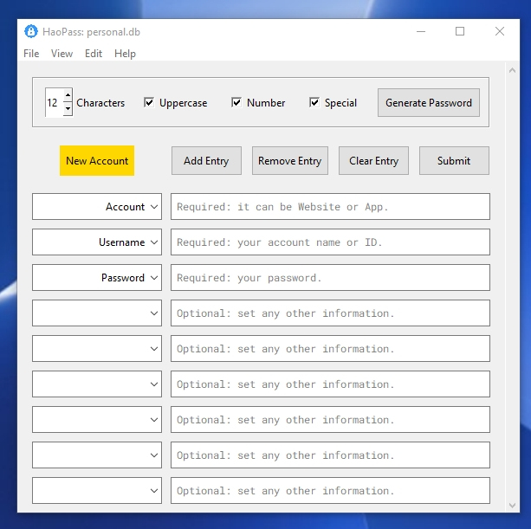Open the View menu

[x=62, y=54]
